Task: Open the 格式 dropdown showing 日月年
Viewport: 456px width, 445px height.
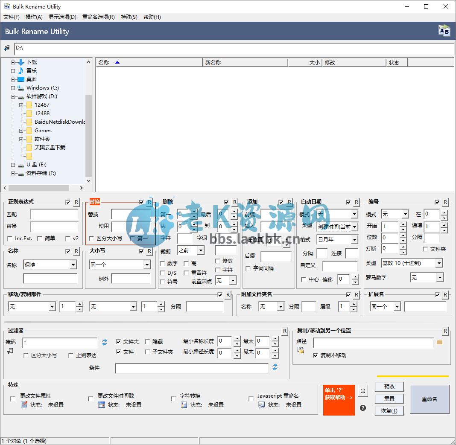Action: (x=337, y=239)
